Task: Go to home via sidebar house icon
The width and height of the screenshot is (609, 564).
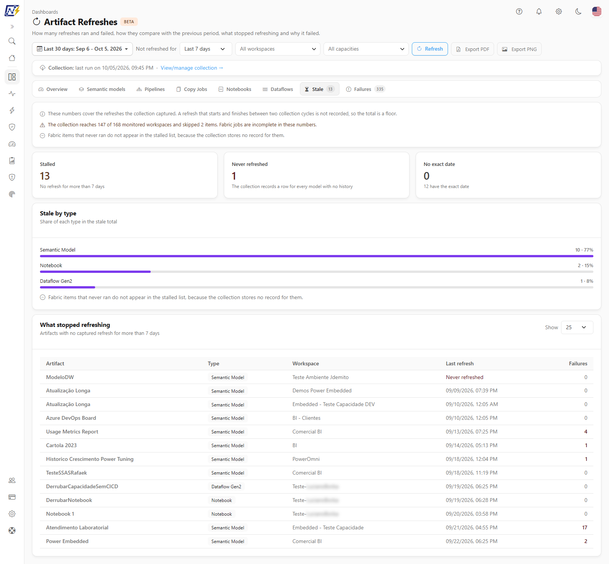Action: pyautogui.click(x=12, y=58)
